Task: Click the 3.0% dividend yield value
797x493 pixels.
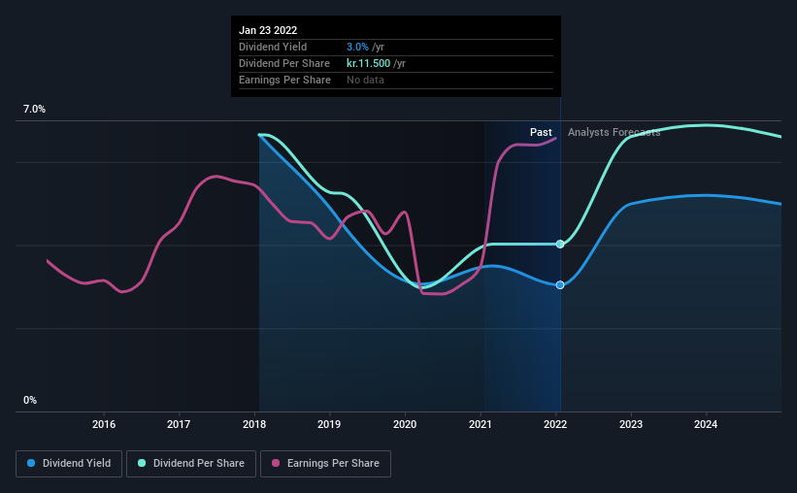Action: [x=357, y=47]
